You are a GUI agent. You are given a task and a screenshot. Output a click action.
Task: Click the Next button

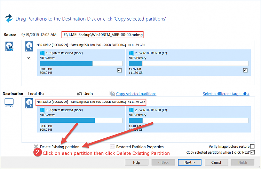click(190, 162)
